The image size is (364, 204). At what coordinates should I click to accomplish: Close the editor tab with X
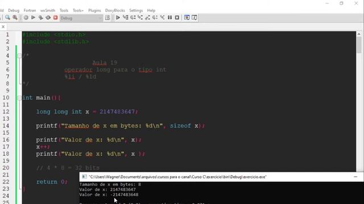3,27
